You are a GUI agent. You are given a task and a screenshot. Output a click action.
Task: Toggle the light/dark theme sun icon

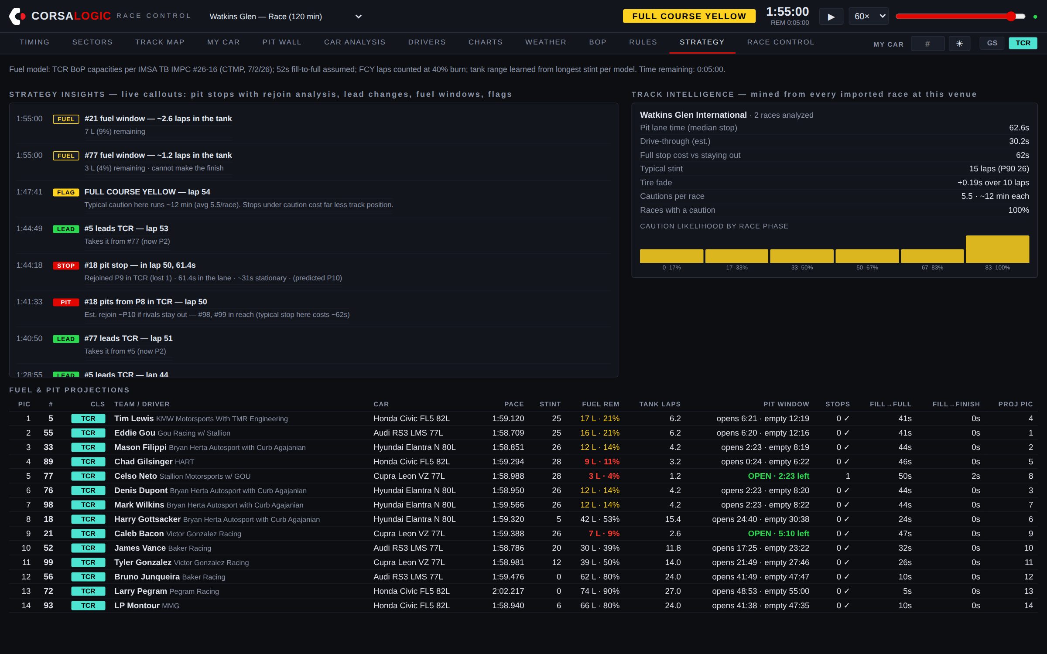tap(959, 43)
